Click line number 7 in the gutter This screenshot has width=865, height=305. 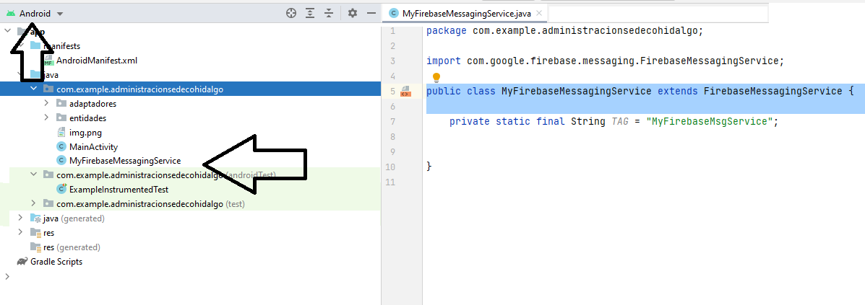point(392,122)
